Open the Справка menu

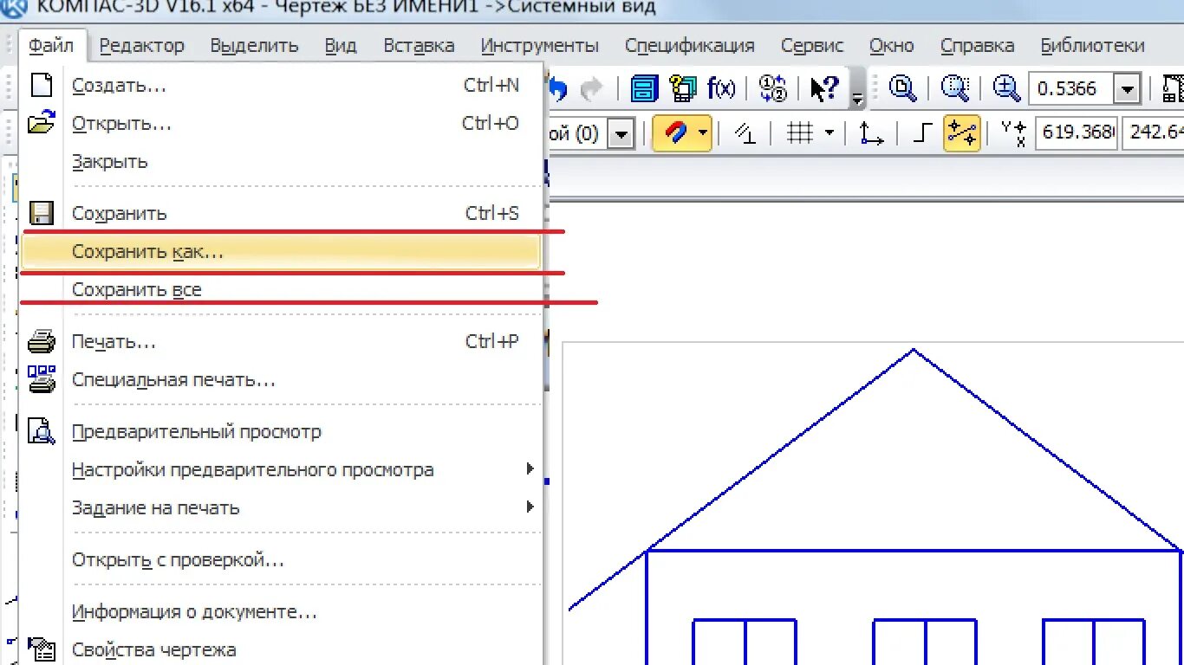(x=977, y=45)
